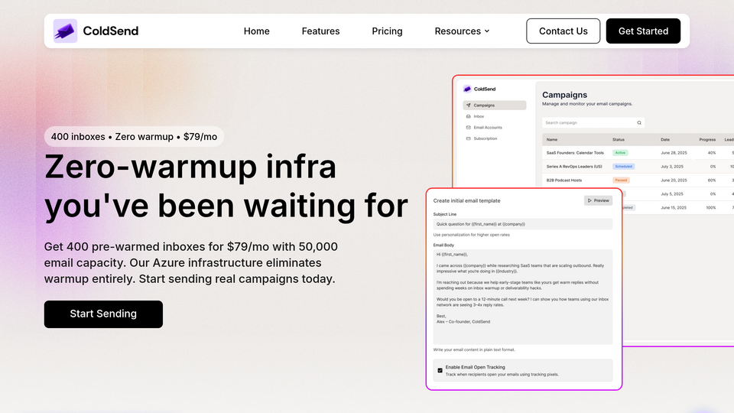Screen dimensions: 734x413
Task: Click the Search campaign input field
Action: 593,122
